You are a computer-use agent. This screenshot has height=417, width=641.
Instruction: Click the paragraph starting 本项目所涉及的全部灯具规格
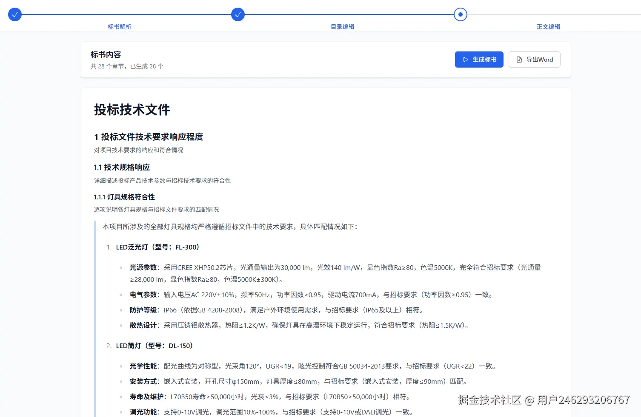click(230, 227)
